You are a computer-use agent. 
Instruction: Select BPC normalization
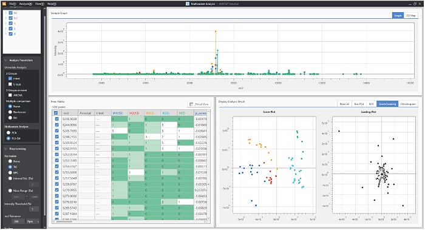10,172
